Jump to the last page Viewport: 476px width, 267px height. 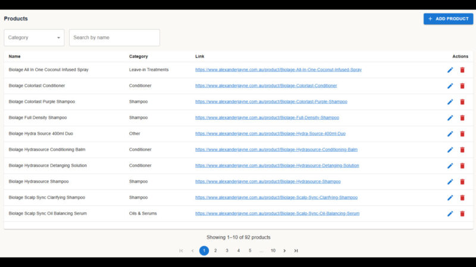pyautogui.click(x=296, y=251)
